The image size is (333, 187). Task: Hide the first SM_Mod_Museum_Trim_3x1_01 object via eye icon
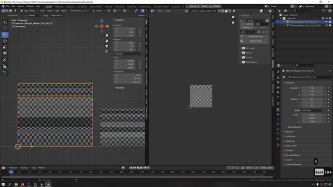[326, 22]
